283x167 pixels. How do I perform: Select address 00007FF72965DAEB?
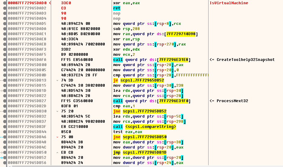coord(27,44)
